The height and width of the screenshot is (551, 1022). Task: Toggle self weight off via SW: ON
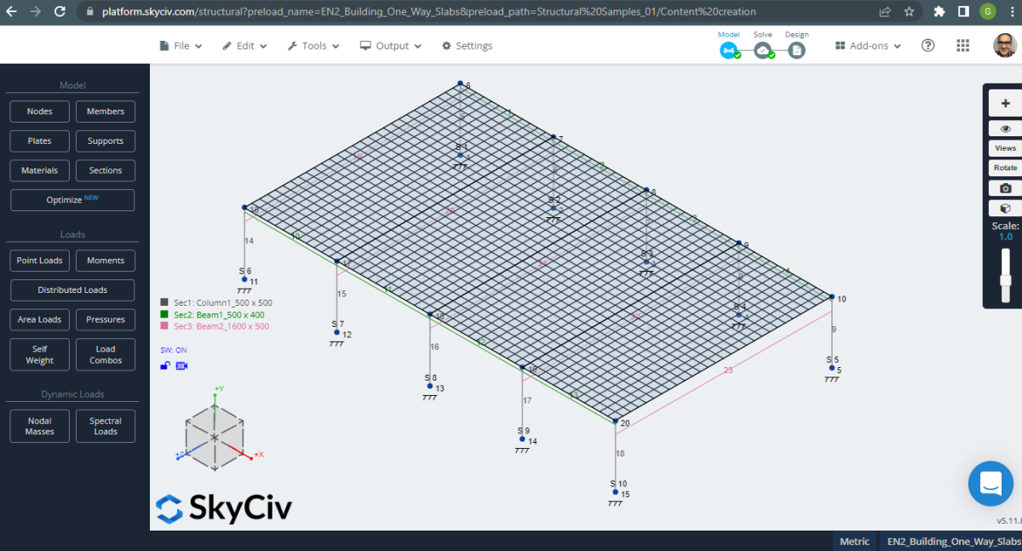click(x=175, y=349)
